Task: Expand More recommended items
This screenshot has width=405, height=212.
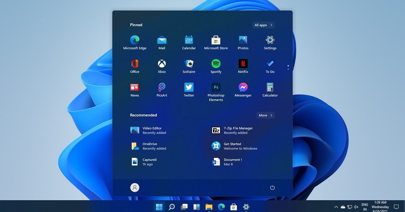Action: pyautogui.click(x=265, y=115)
